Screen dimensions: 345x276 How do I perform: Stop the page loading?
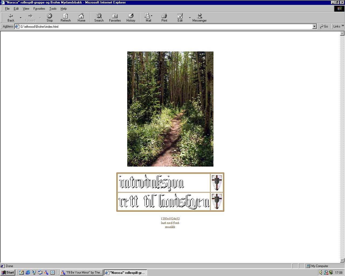point(50,18)
